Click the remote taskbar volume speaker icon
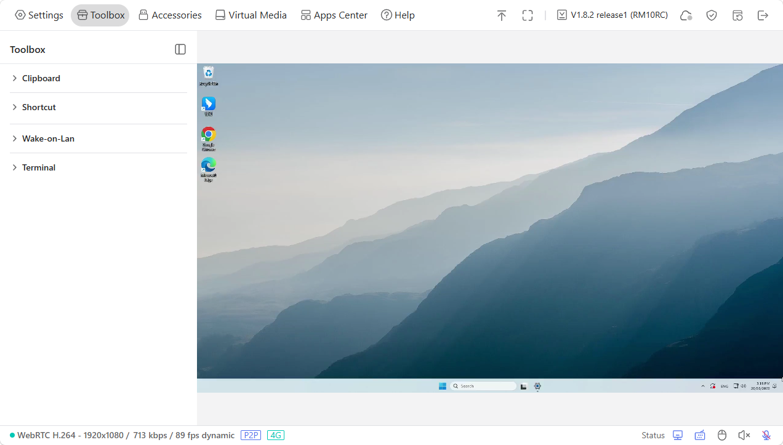 coord(743,386)
